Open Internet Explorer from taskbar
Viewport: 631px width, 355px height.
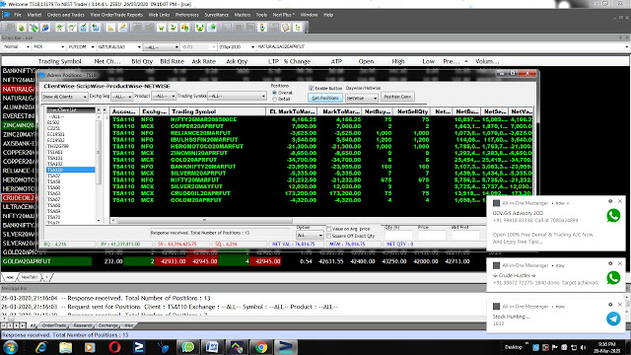tap(41, 347)
